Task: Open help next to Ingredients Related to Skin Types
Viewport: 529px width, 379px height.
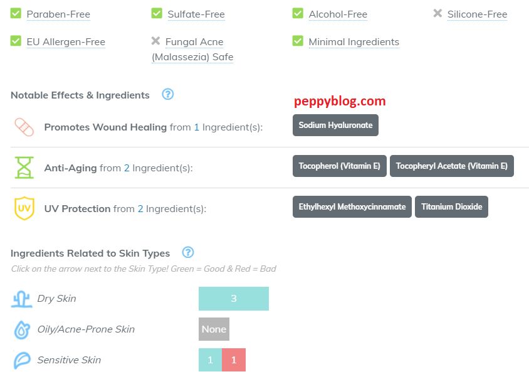Action: coord(187,253)
